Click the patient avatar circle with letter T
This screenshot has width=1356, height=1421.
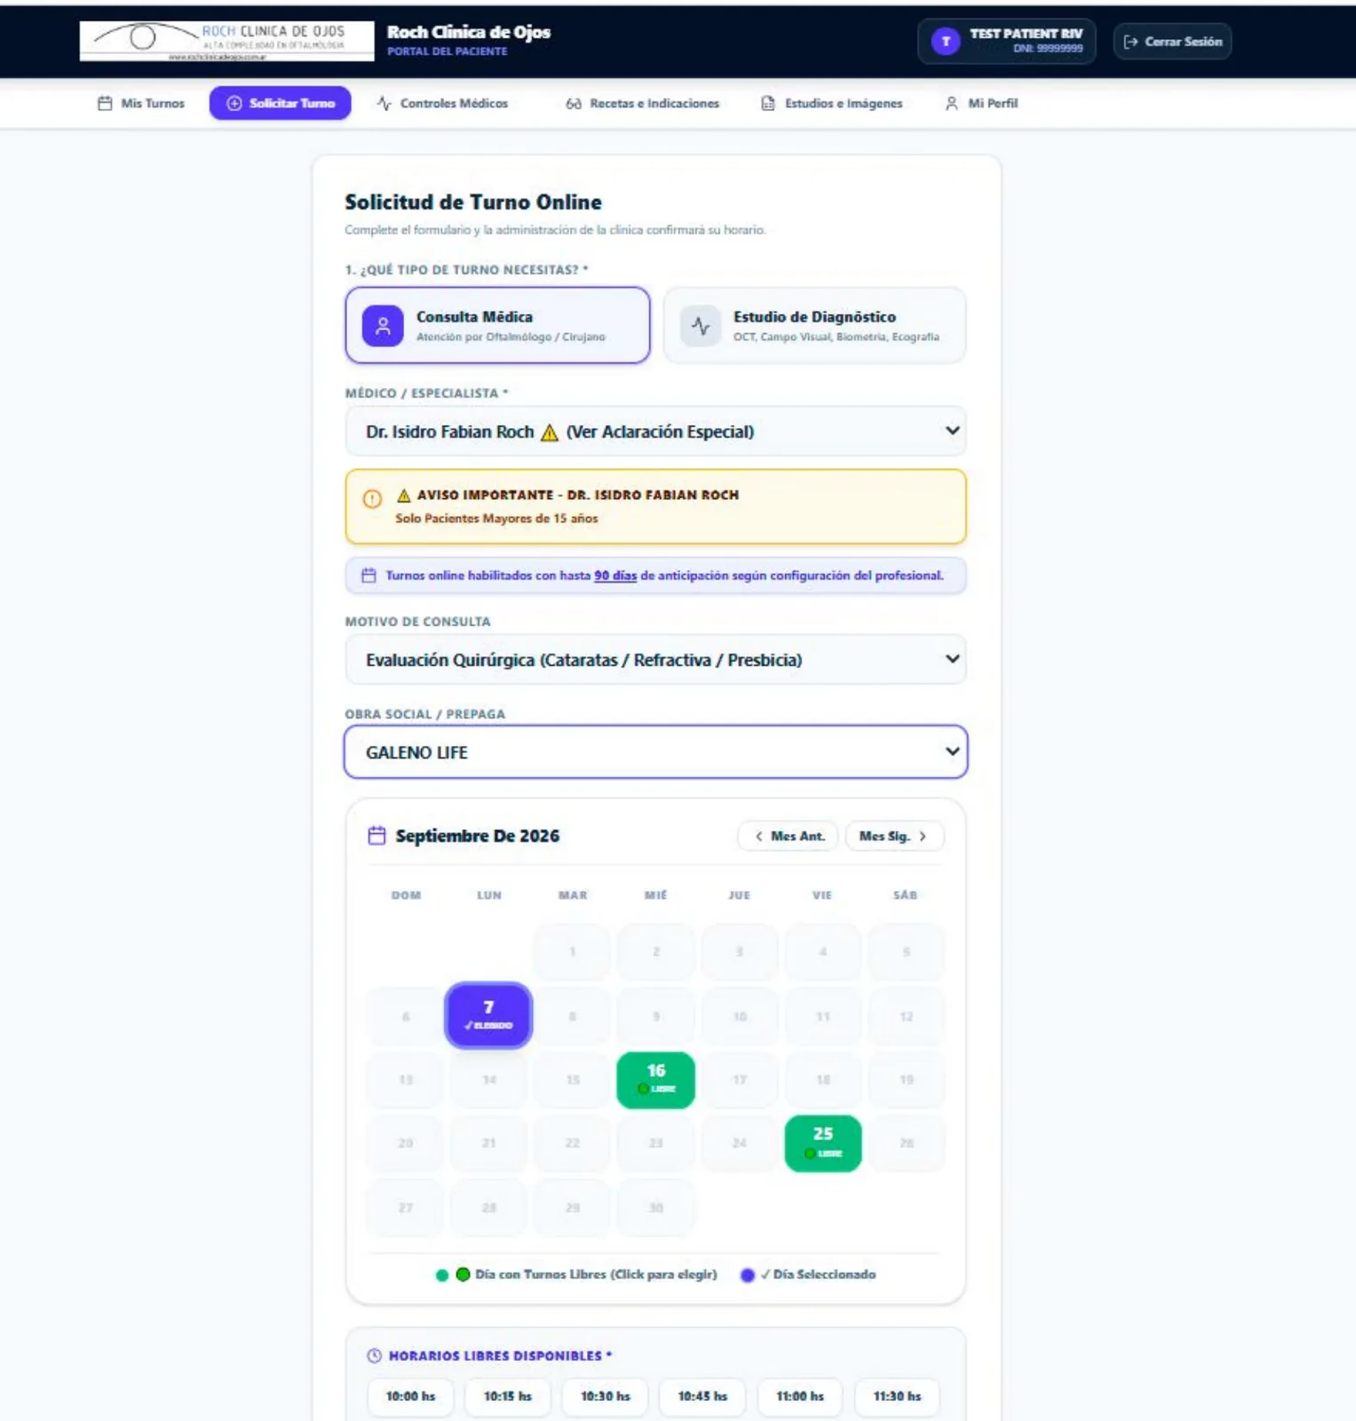point(946,41)
